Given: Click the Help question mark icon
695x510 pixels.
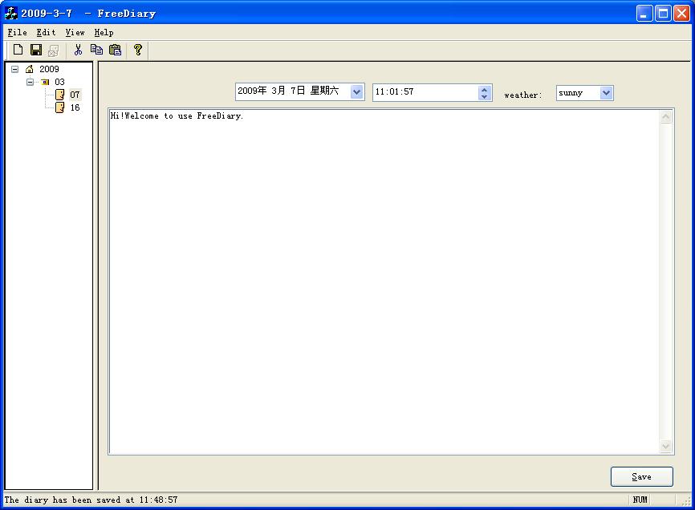Looking at the screenshot, I should tap(138, 50).
